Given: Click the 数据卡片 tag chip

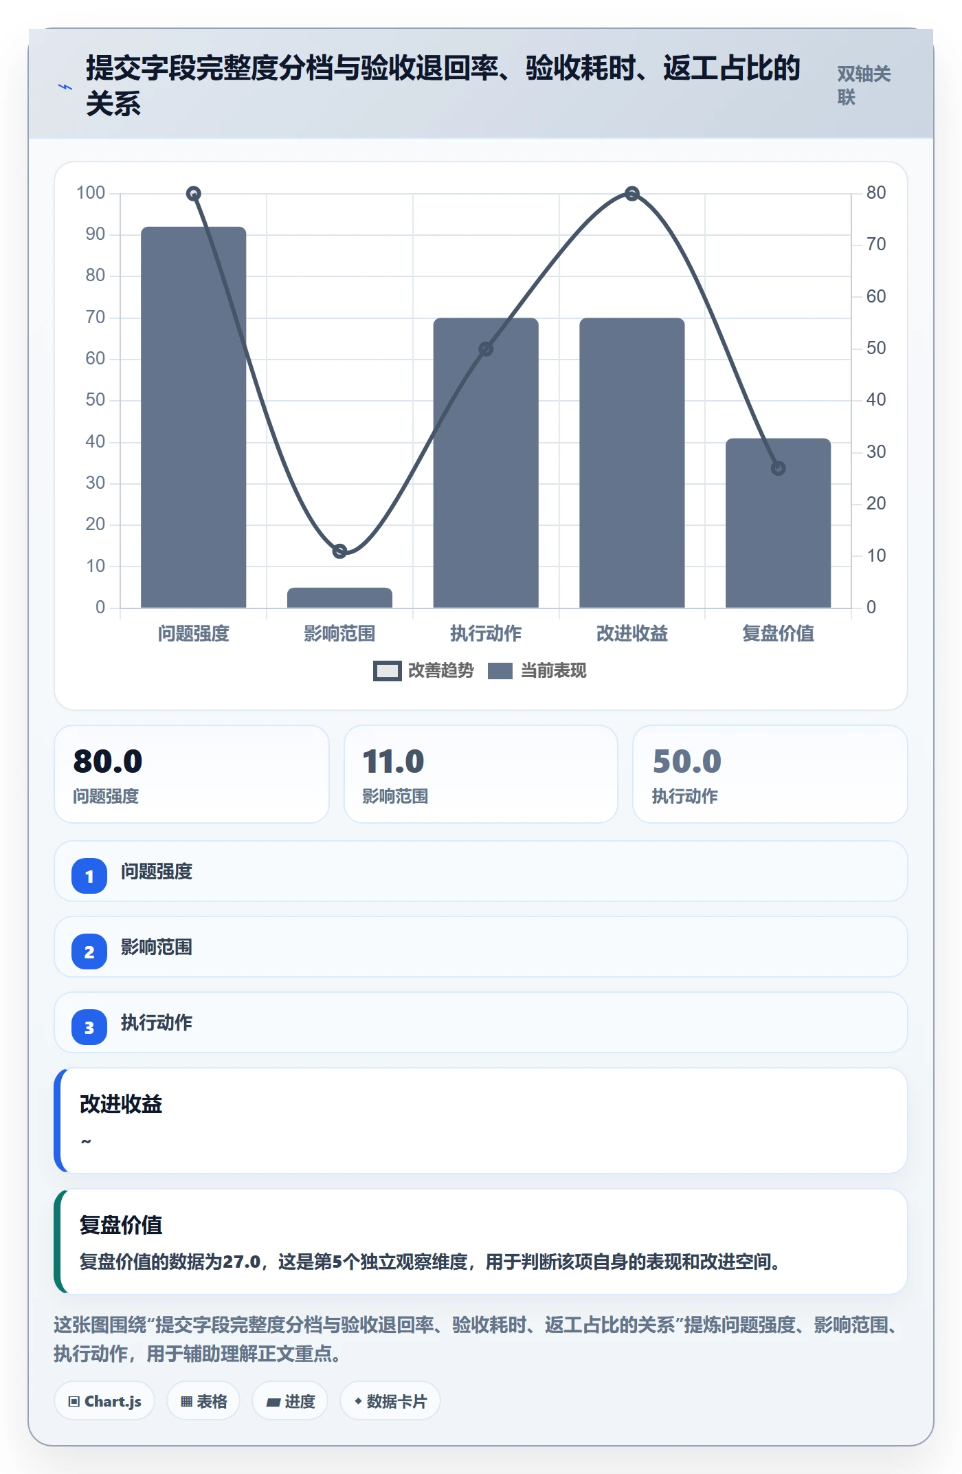Looking at the screenshot, I should coord(390,1401).
